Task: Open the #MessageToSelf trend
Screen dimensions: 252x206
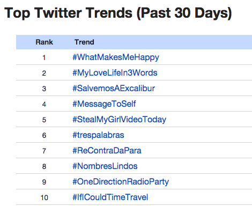Action: (x=104, y=104)
